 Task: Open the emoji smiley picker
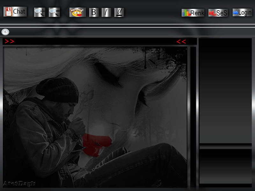tap(77, 12)
